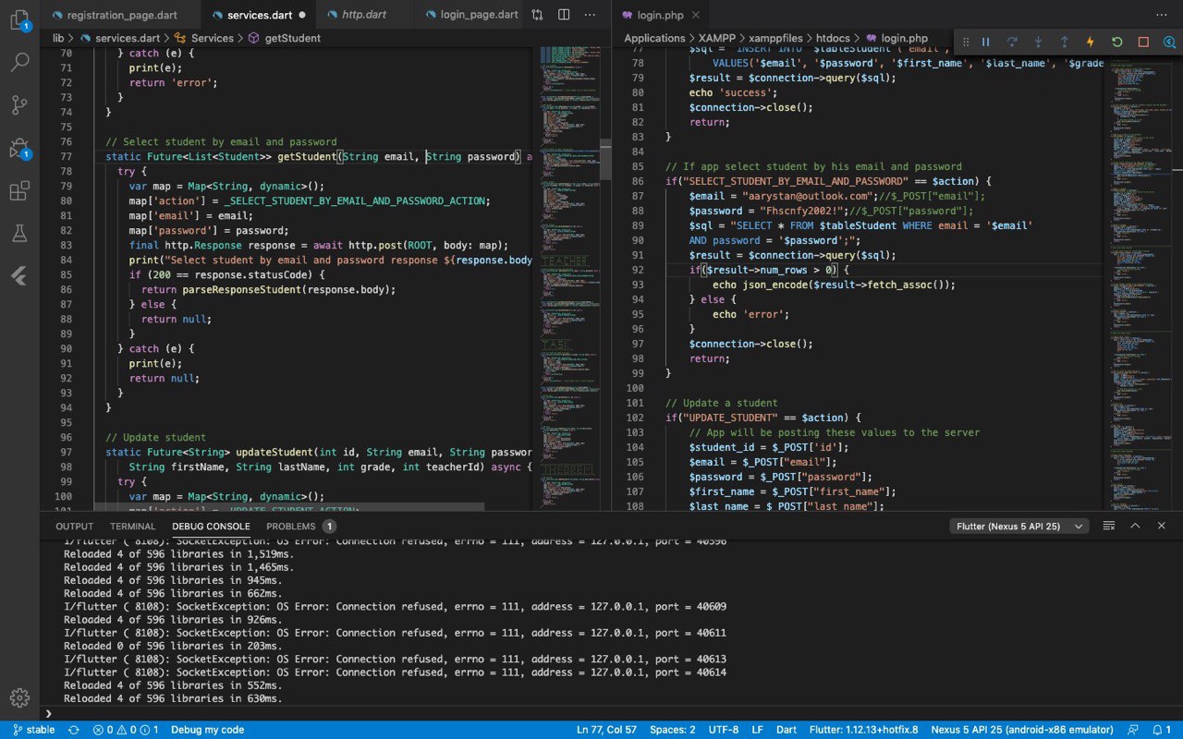This screenshot has height=739, width=1183.
Task: Expand the lib breadcrumb
Action: point(58,38)
